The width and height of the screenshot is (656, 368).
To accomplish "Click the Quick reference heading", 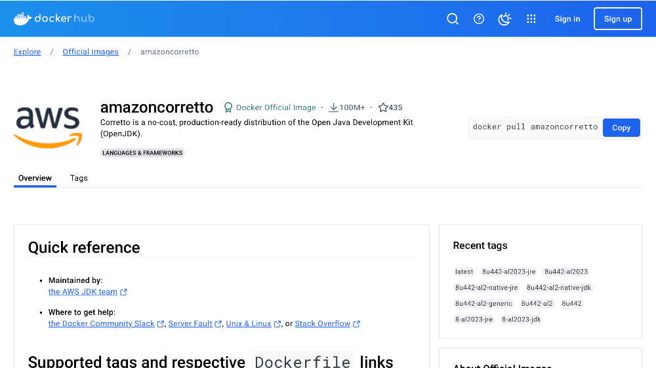I will click(84, 248).
